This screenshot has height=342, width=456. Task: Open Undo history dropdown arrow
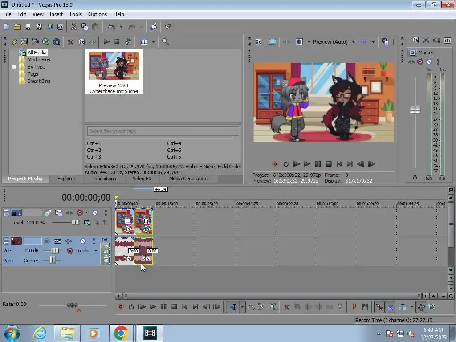pos(121,27)
